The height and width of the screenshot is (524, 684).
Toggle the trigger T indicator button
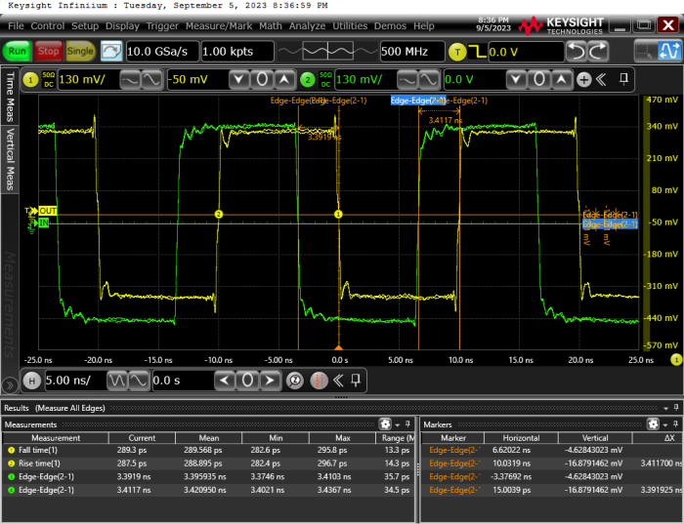point(458,51)
